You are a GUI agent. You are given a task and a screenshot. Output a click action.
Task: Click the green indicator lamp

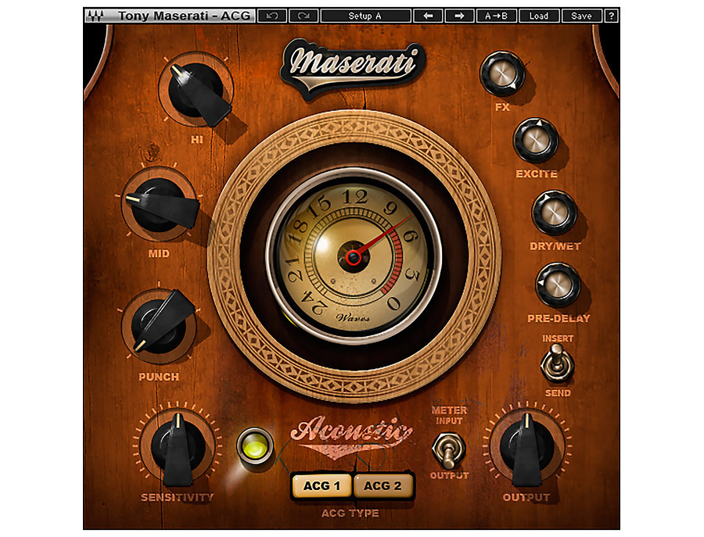click(x=255, y=447)
